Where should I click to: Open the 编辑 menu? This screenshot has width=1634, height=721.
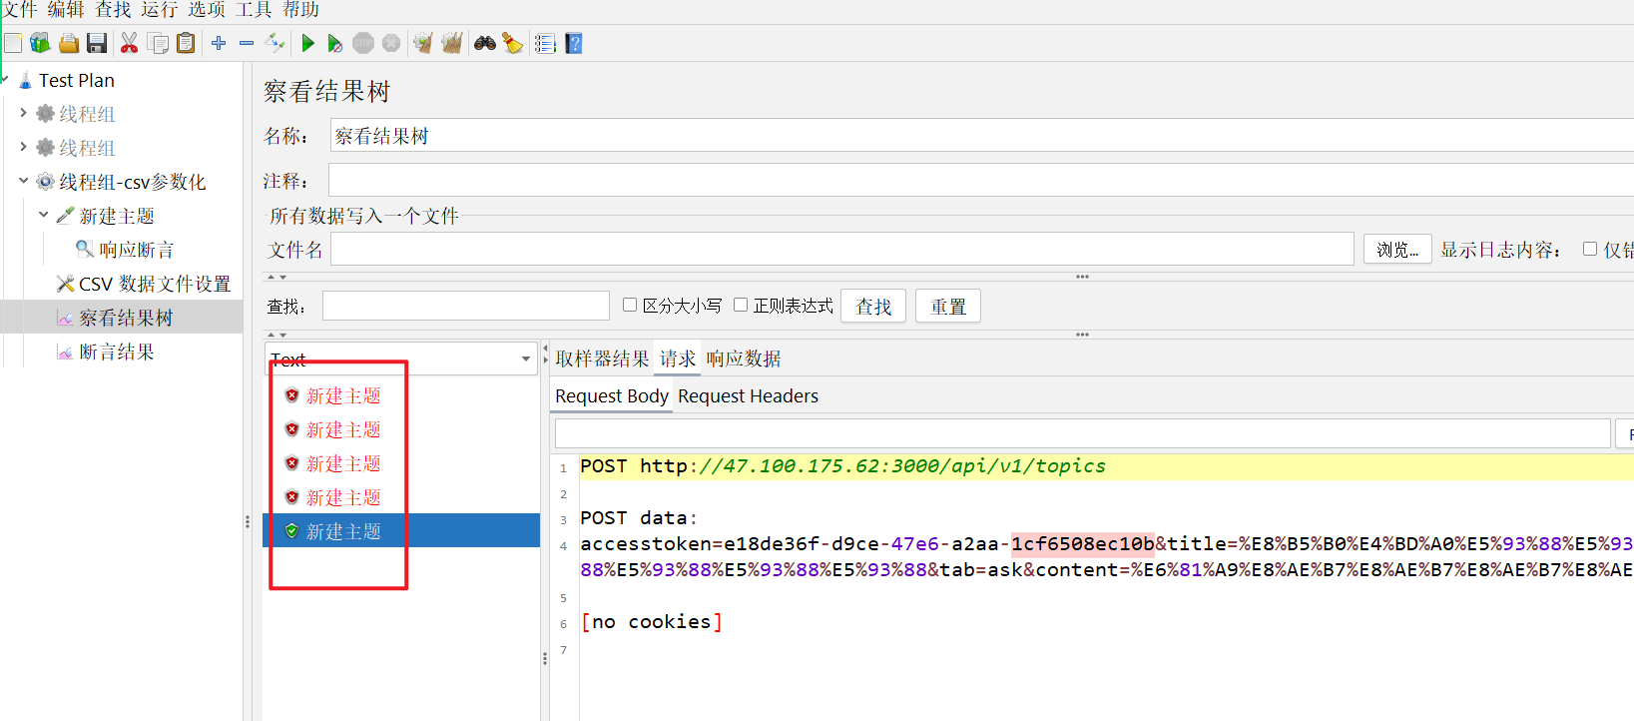pyautogui.click(x=66, y=9)
